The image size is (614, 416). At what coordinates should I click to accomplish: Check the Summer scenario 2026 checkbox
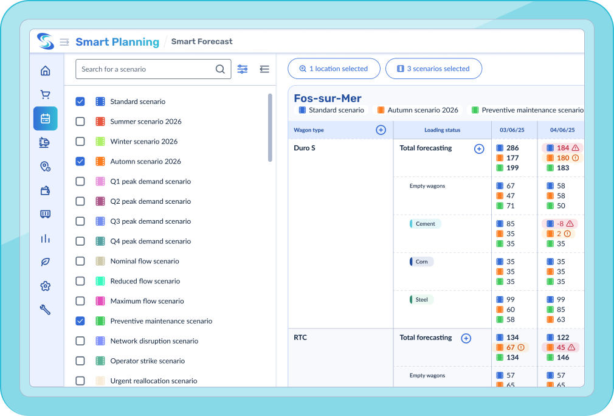(80, 122)
